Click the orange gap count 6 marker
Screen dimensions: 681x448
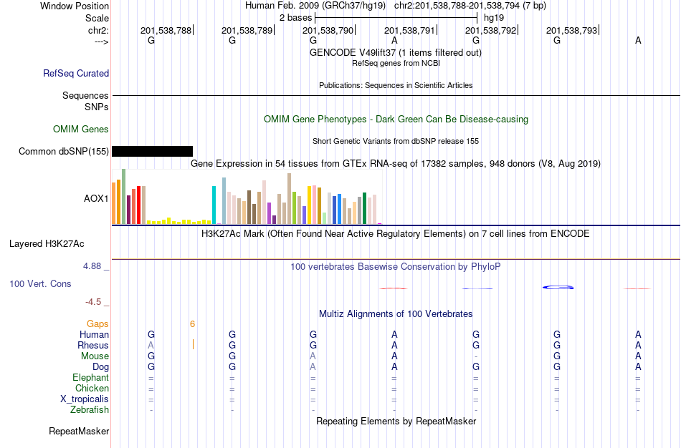(x=192, y=324)
